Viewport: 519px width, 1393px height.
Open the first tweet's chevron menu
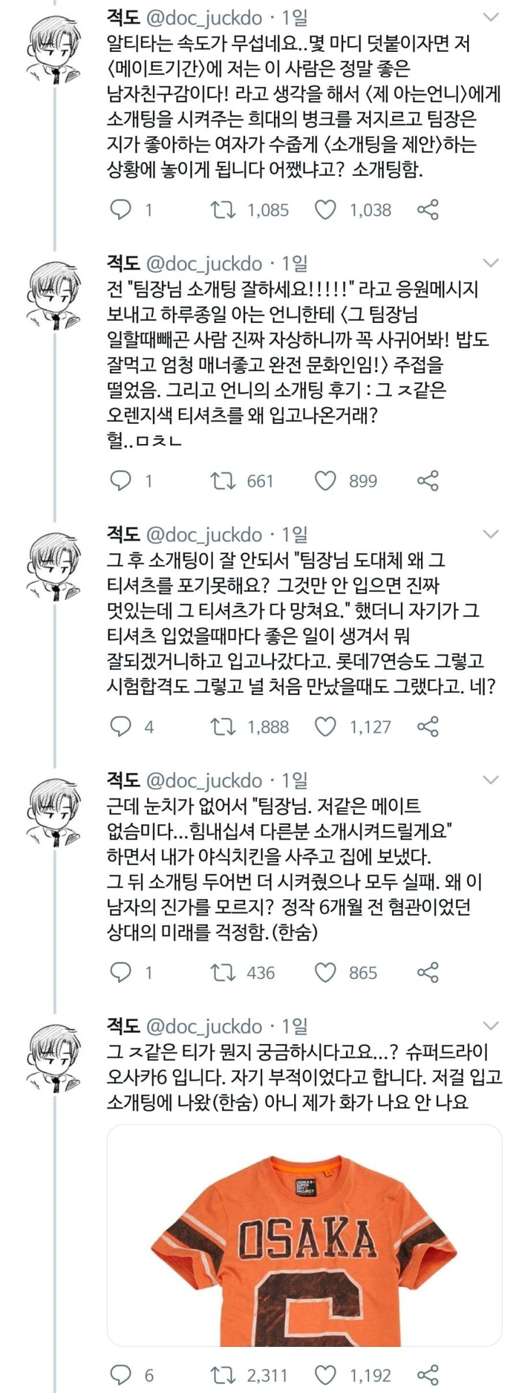pyautogui.click(x=490, y=18)
